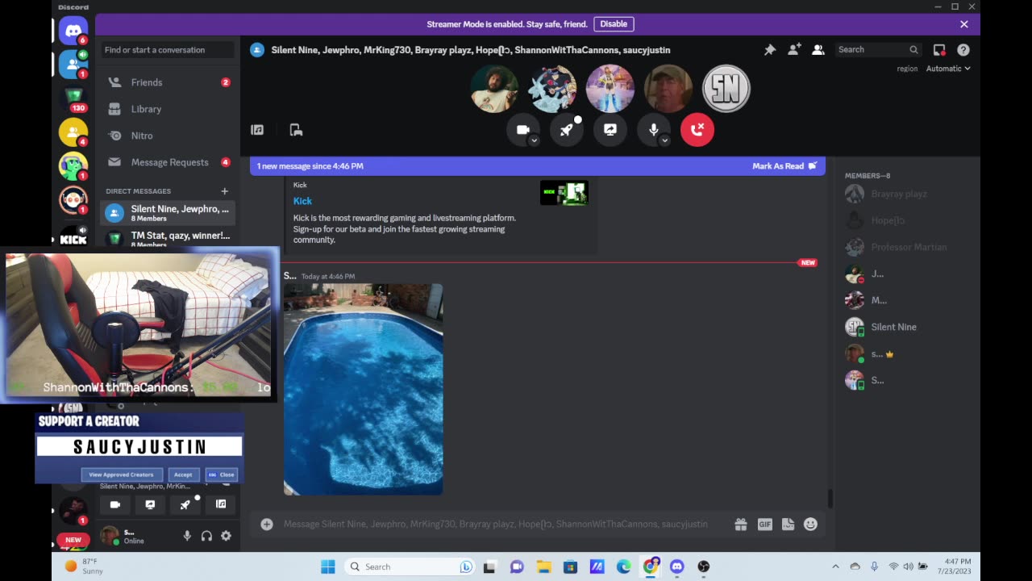The image size is (1032, 581).
Task: Turn on camera in the call controls
Action: (522, 130)
